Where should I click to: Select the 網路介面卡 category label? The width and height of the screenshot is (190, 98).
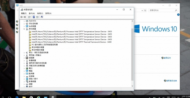[x=33, y=79]
